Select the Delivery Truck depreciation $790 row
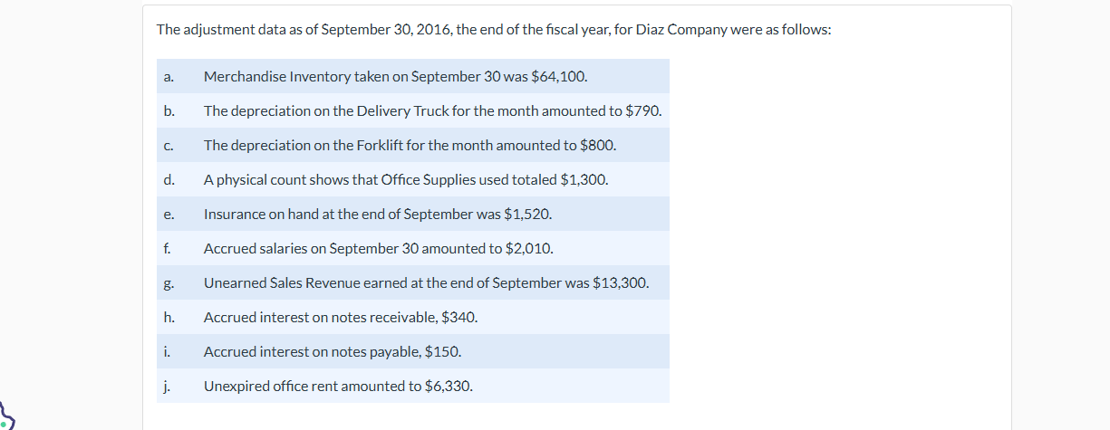 coord(413,110)
